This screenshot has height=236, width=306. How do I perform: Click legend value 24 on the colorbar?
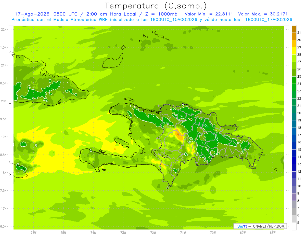click(x=299, y=84)
